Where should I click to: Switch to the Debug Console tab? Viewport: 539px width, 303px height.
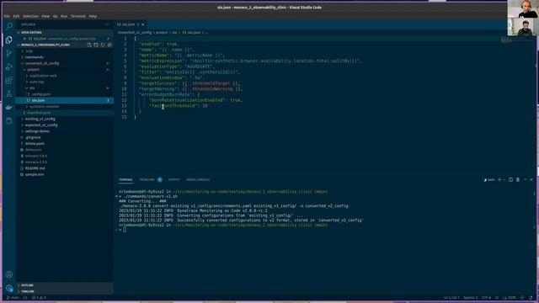[x=198, y=179]
